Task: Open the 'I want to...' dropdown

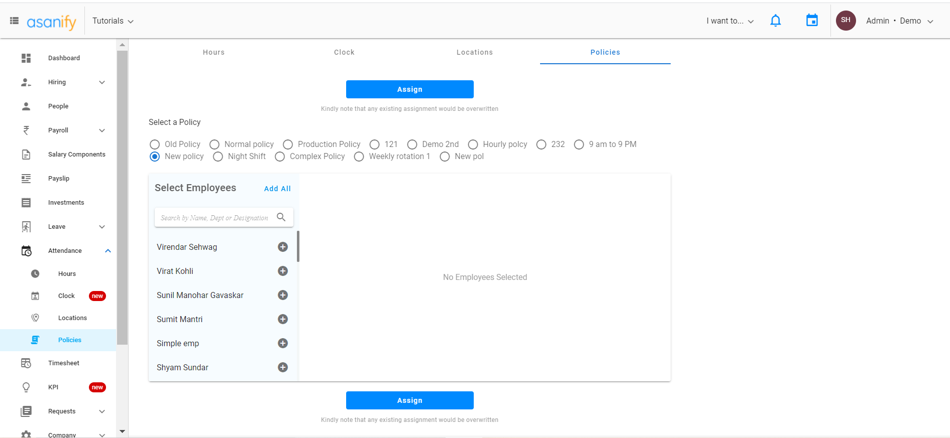Action: pos(730,21)
